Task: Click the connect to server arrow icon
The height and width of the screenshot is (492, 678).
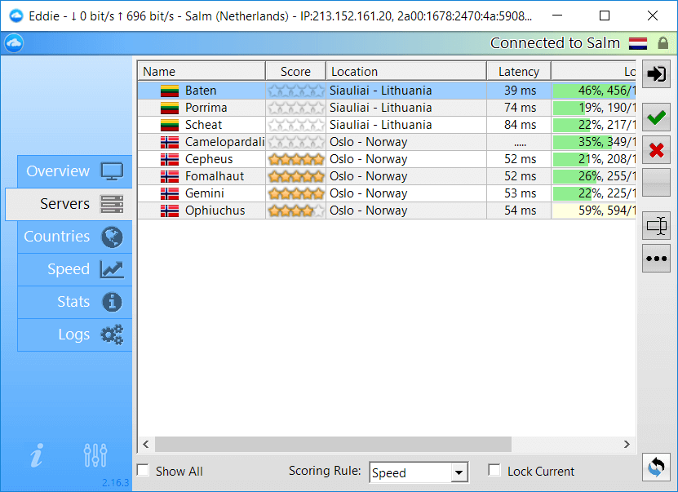Action: tap(656, 74)
